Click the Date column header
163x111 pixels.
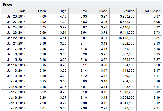14,11
